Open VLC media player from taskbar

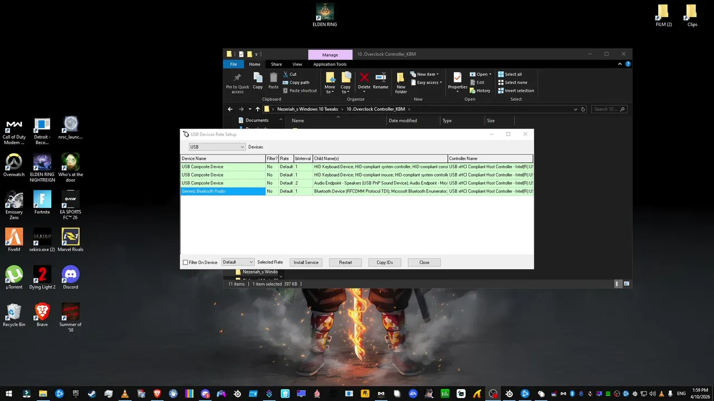[124, 394]
